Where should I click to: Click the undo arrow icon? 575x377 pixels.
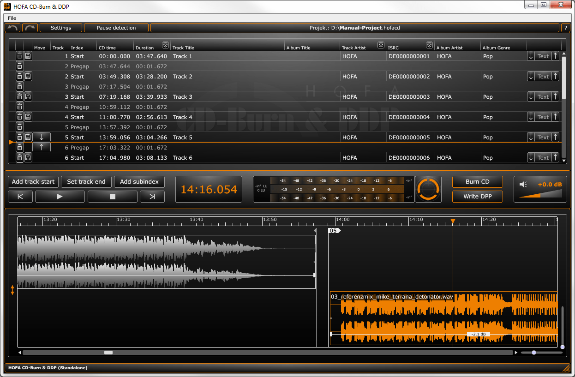13,28
